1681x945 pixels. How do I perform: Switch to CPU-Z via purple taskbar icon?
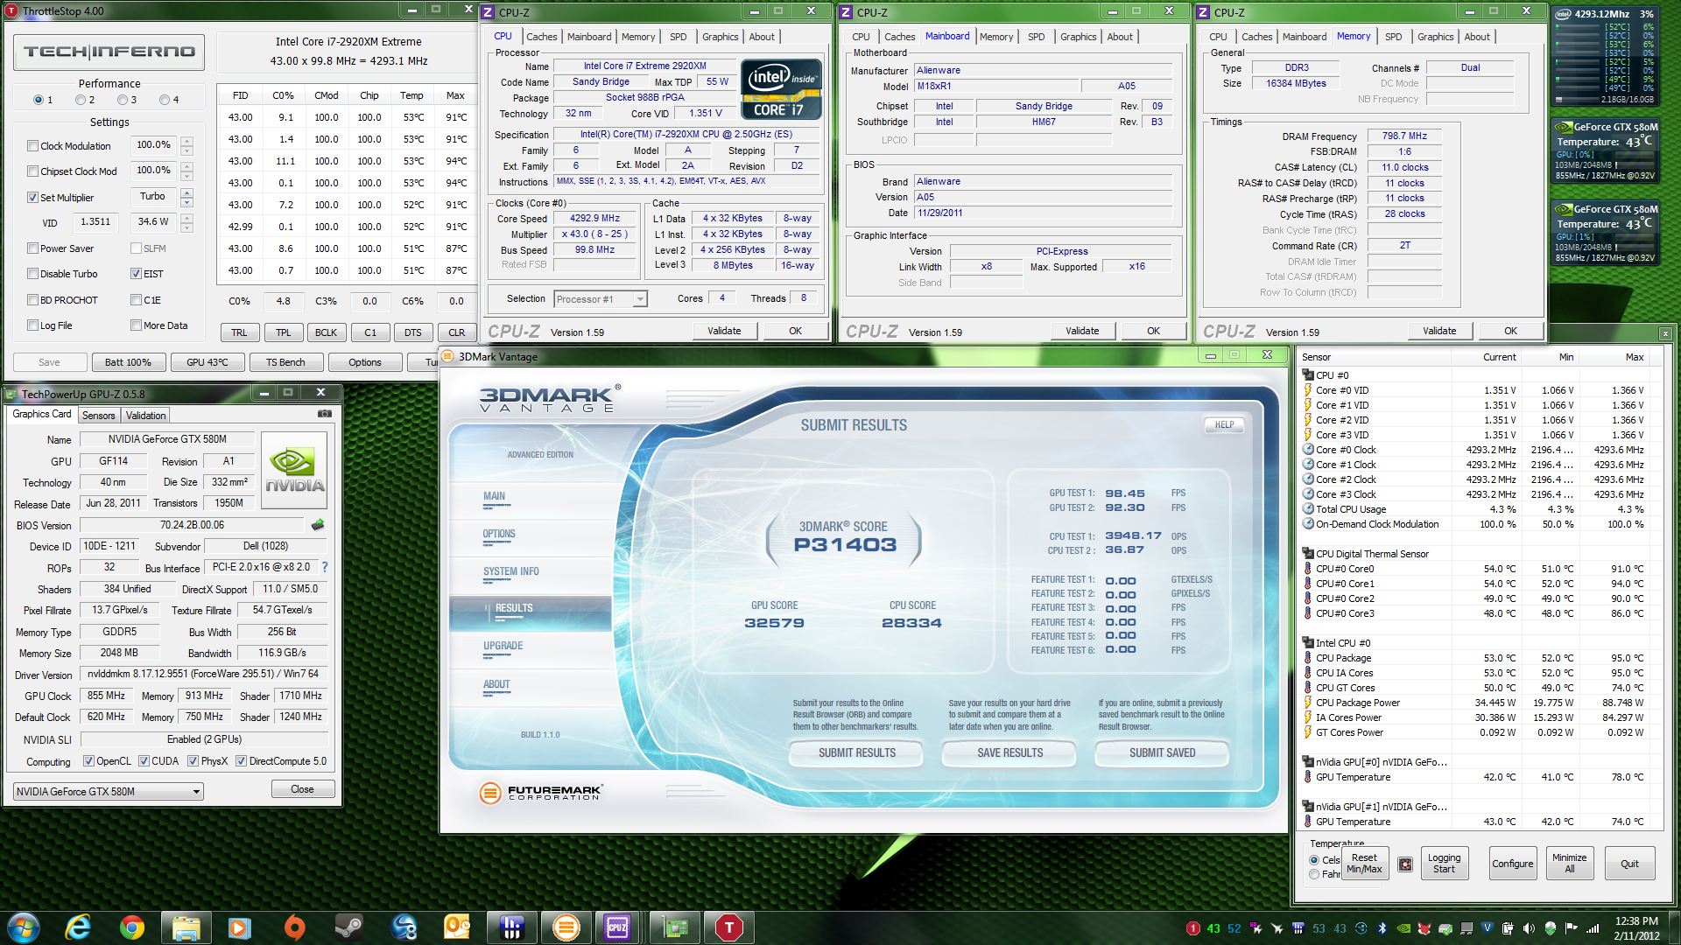[617, 927]
